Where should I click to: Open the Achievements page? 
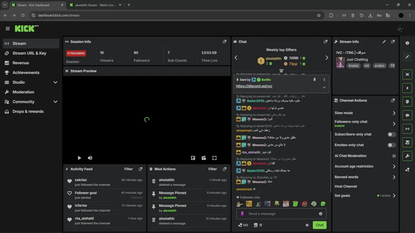click(x=31, y=72)
